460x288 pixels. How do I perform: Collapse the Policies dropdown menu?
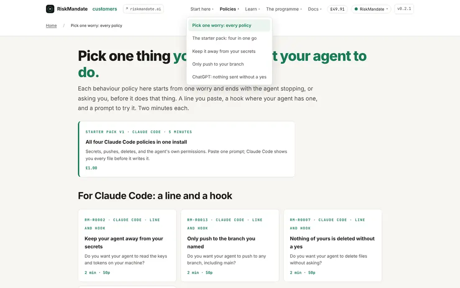point(230,9)
